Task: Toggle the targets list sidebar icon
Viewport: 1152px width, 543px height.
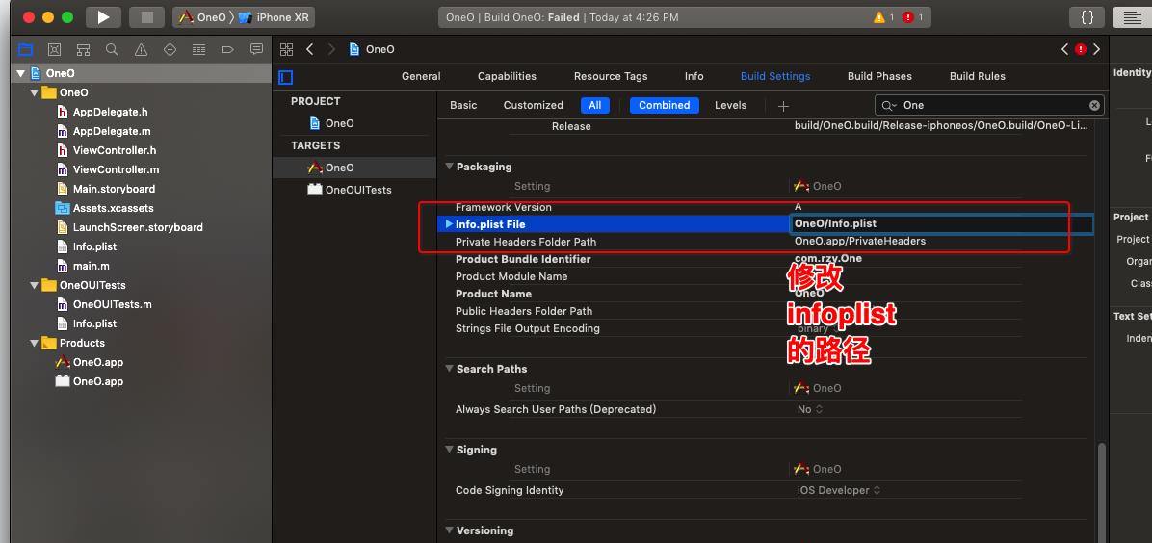Action: [286, 76]
